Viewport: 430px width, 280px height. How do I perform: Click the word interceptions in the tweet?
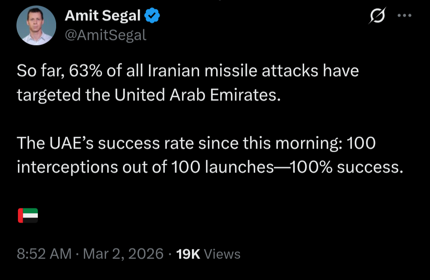[67, 167]
